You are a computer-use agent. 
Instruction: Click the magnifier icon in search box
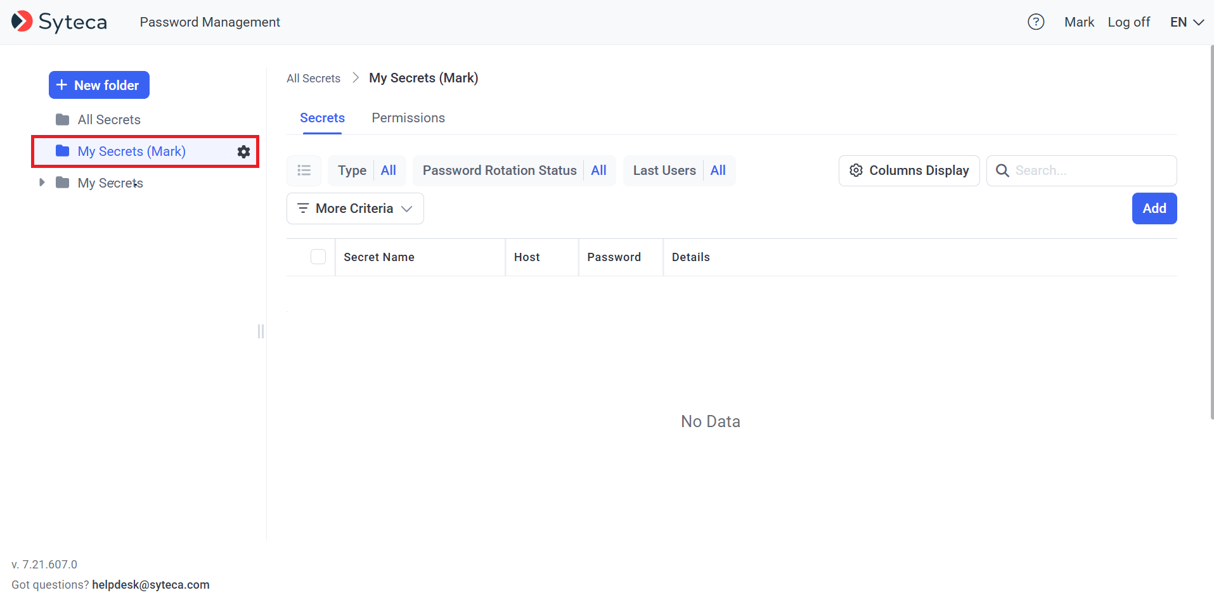pyautogui.click(x=1002, y=170)
